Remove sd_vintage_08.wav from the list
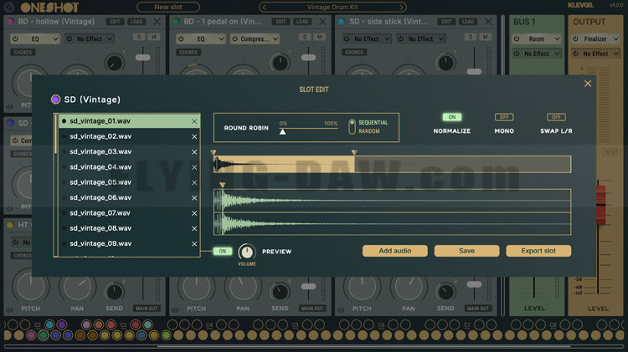This screenshot has width=628, height=352. (194, 228)
